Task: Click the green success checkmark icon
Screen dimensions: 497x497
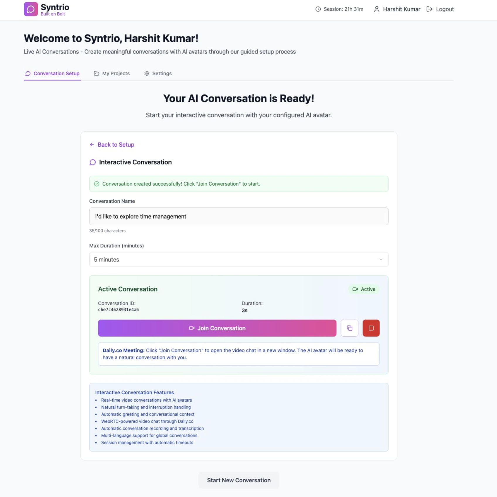Action: 97,184
